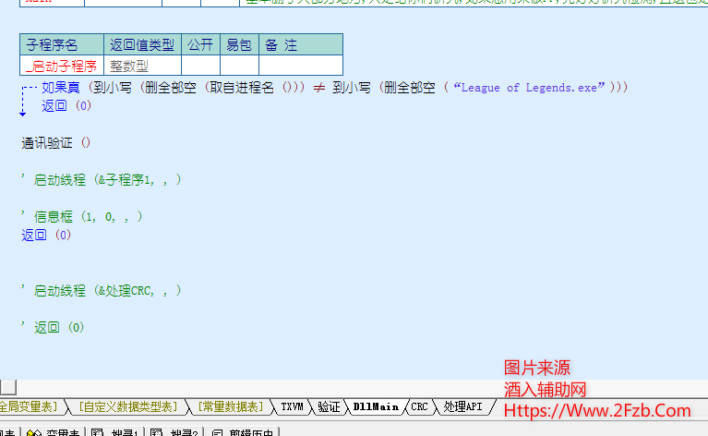The image size is (708, 436).
Task: Click the 子程序名 column header
Action: click(x=62, y=44)
